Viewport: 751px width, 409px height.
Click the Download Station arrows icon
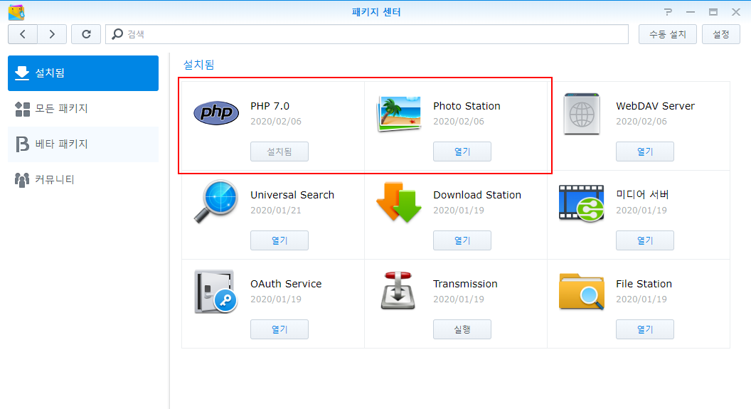pos(399,201)
